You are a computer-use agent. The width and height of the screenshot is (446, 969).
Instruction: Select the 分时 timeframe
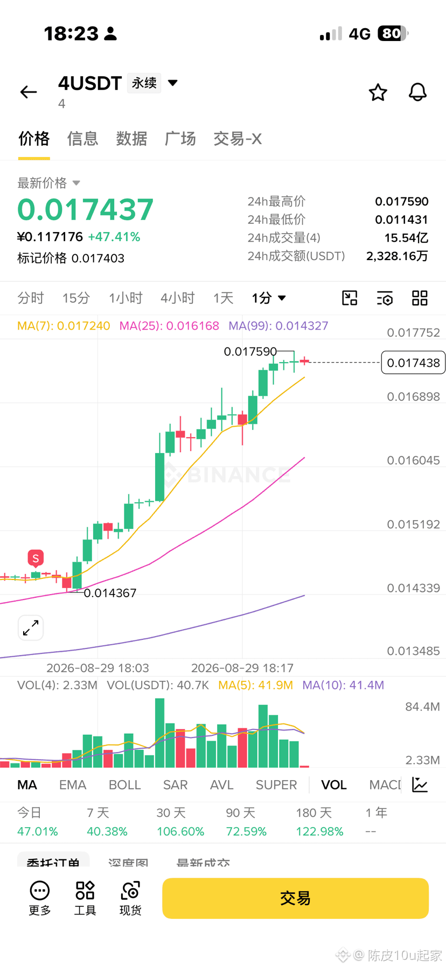(31, 298)
